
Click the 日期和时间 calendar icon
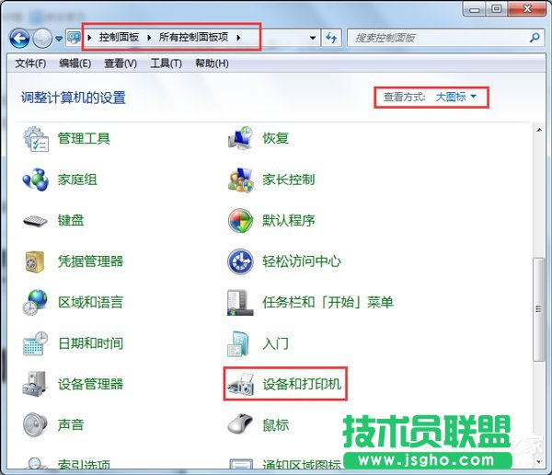pyautogui.click(x=35, y=343)
